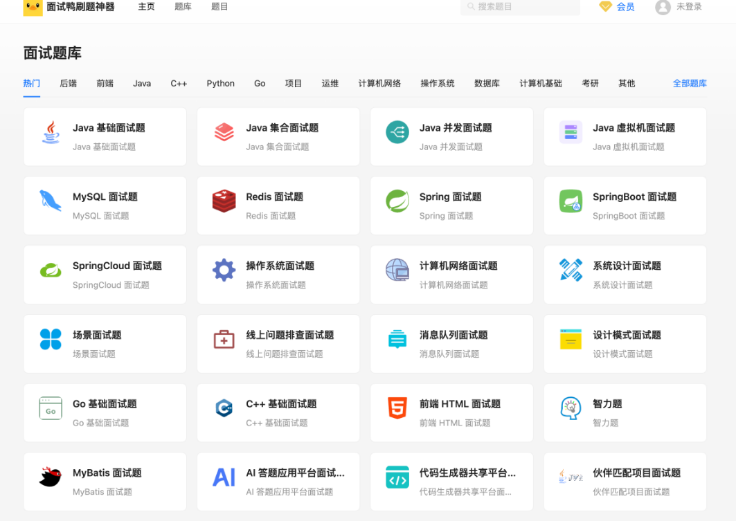Select the Java category tab
This screenshot has height=521, width=736.
[x=142, y=84]
